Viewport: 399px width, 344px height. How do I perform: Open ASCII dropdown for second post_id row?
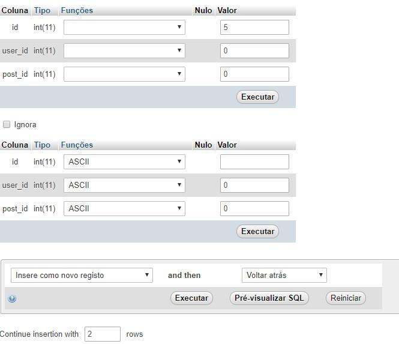124,208
